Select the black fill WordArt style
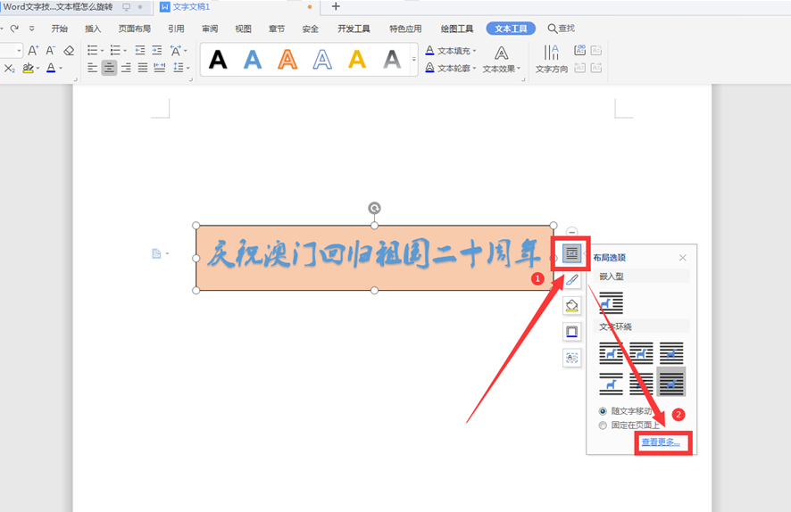 pyautogui.click(x=218, y=60)
